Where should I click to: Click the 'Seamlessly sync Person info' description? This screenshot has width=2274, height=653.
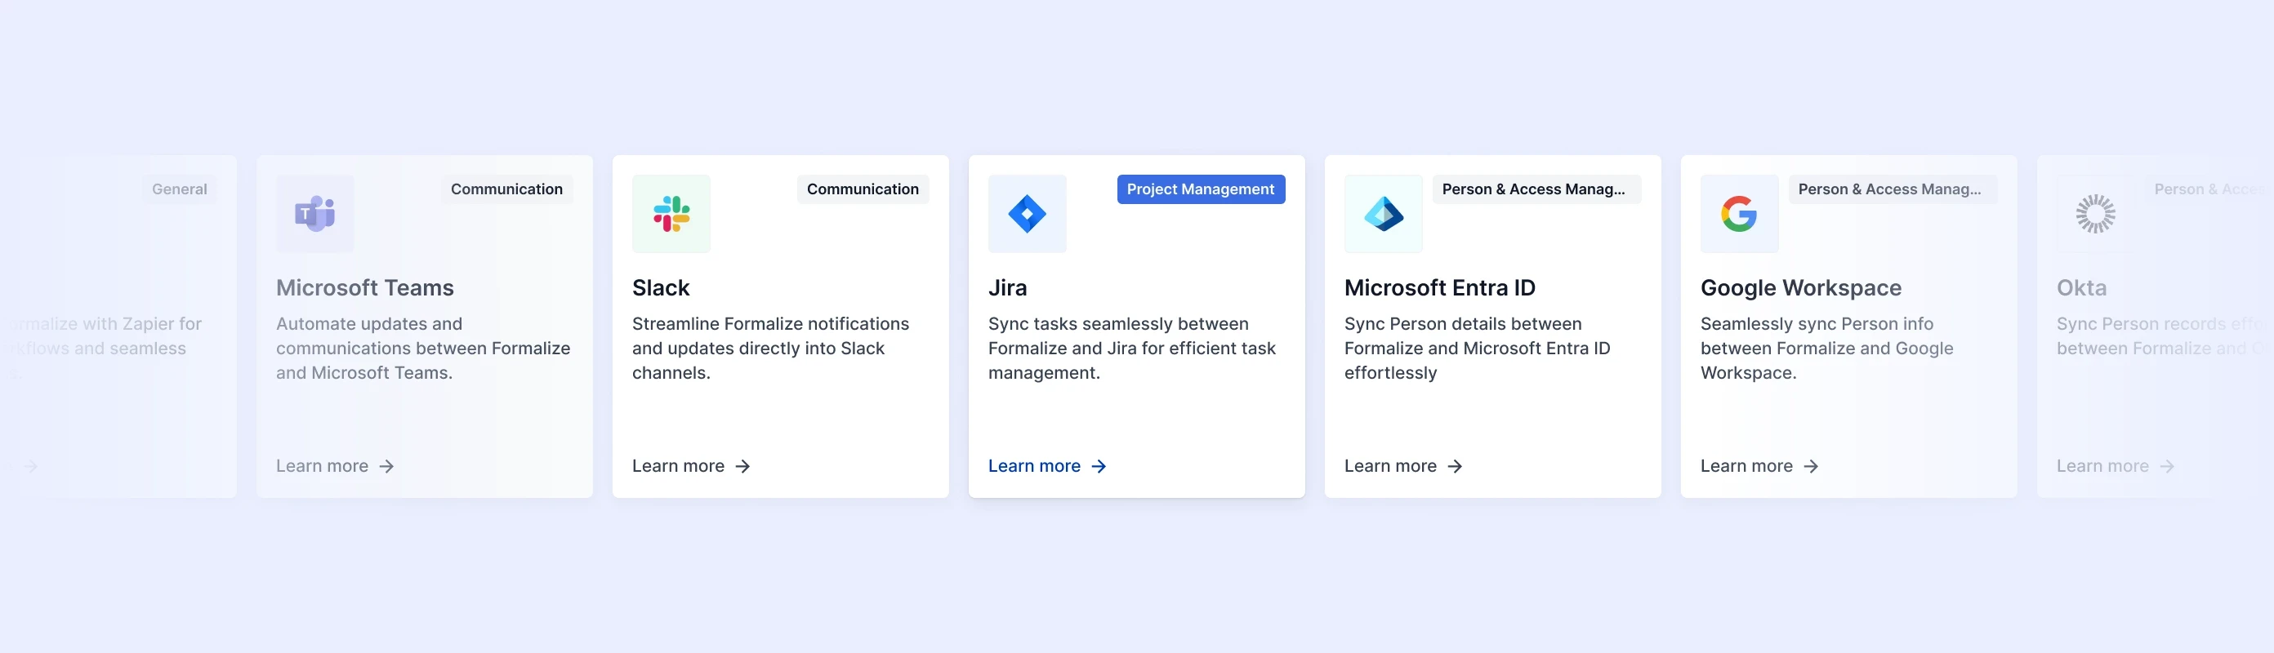point(1826,349)
